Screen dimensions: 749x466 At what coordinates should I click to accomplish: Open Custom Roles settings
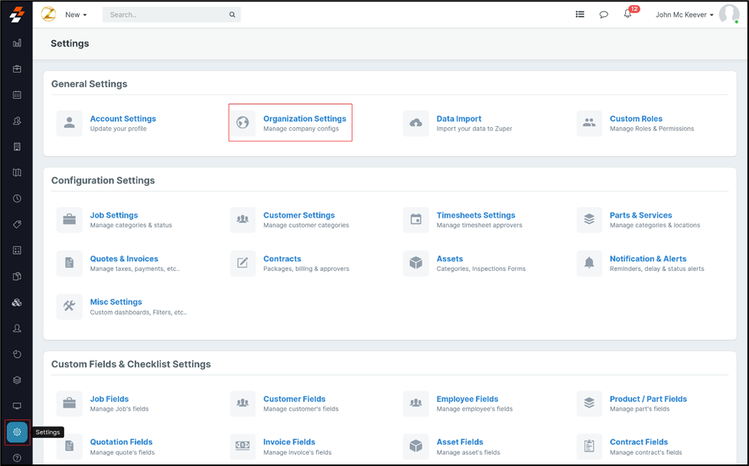[x=635, y=119]
